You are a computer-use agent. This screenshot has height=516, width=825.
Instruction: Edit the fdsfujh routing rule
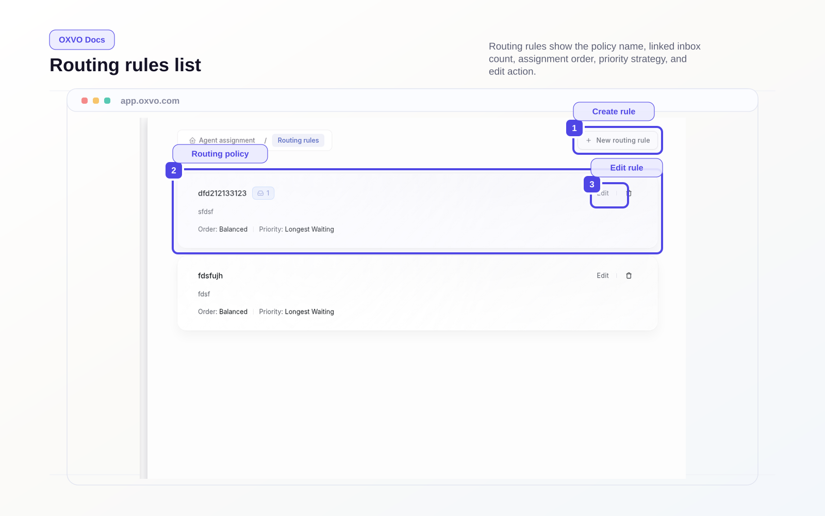click(603, 276)
